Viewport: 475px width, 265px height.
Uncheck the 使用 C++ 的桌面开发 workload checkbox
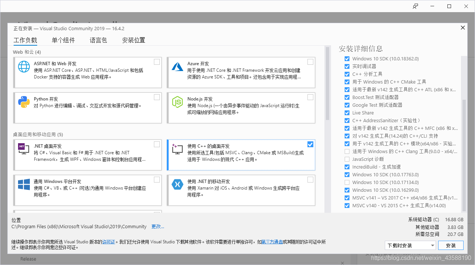pos(310,144)
